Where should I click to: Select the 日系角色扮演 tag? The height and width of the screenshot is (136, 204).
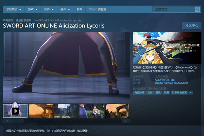click(179, 92)
